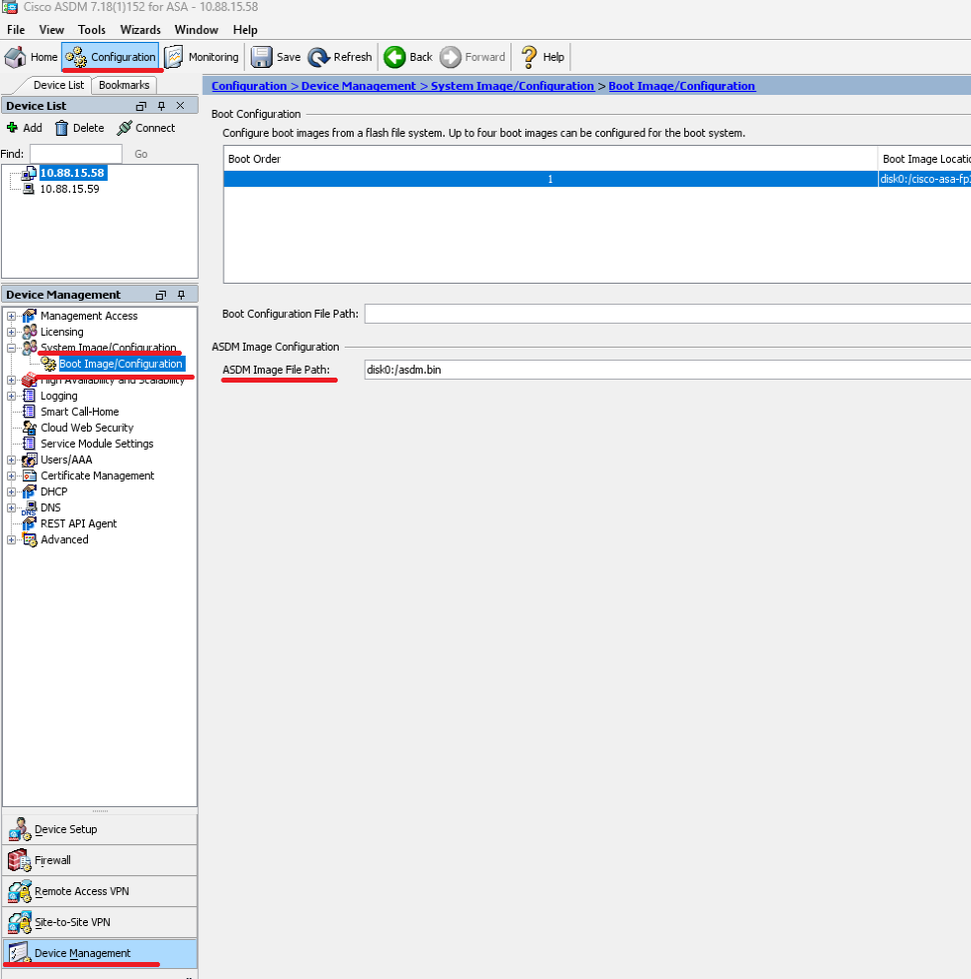Open the Window menu
The image size is (971, 979).
coord(196,30)
